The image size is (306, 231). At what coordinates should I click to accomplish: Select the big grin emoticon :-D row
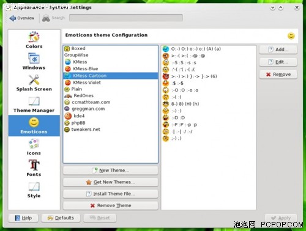209,118
